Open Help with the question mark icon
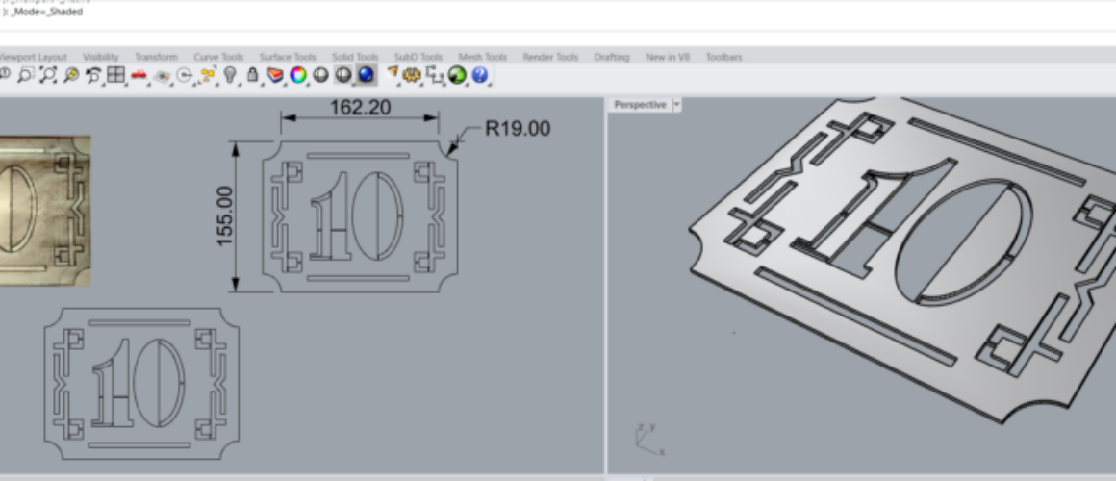 click(479, 75)
